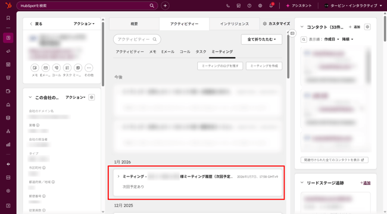Image resolution: width=387 pixels, height=214 pixels.
Task: Click the タスク task icon
Action: 67,68
